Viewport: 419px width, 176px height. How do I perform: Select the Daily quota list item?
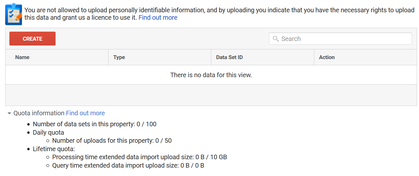(x=48, y=132)
